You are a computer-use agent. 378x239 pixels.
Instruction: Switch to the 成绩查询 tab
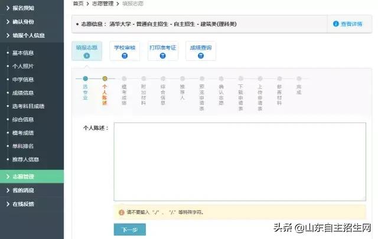pyautogui.click(x=201, y=51)
